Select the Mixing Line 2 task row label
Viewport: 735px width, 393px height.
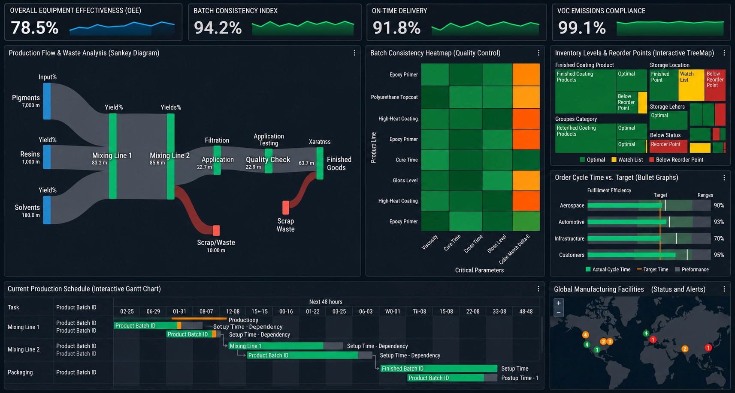[24, 349]
